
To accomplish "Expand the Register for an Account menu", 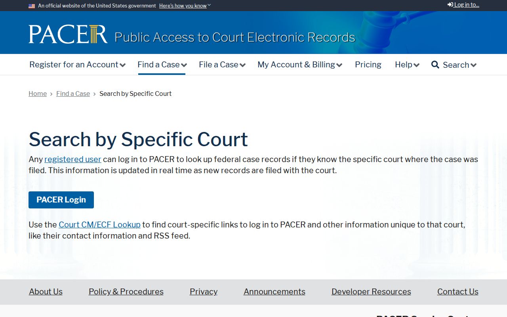I will 77,65.
